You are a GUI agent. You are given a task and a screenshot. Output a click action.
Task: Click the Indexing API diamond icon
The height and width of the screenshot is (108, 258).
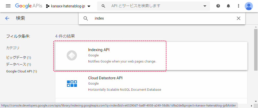point(72,55)
